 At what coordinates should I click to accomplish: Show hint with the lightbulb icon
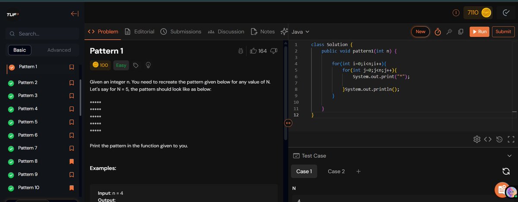click(x=148, y=65)
